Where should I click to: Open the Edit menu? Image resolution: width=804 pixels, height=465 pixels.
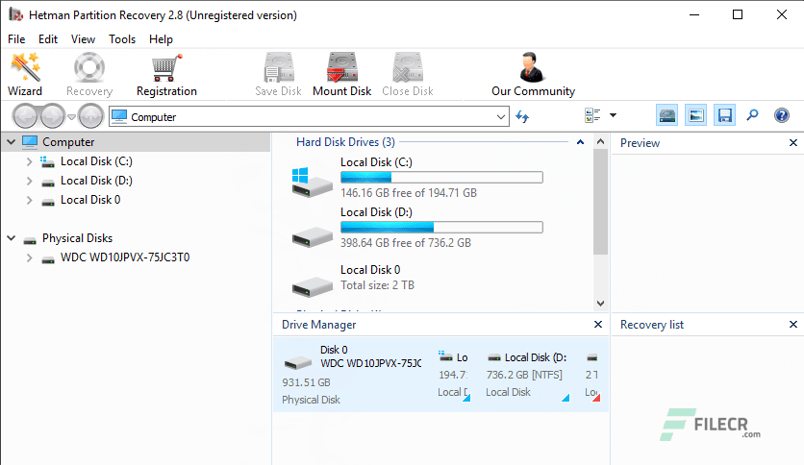click(x=48, y=39)
